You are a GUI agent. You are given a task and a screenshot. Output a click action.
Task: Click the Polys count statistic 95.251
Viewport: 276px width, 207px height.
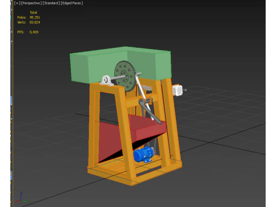tap(34, 17)
